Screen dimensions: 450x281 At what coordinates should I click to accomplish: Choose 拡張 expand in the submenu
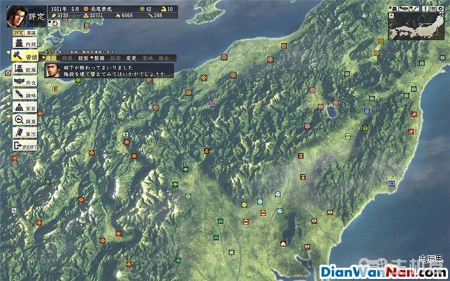tap(115, 58)
